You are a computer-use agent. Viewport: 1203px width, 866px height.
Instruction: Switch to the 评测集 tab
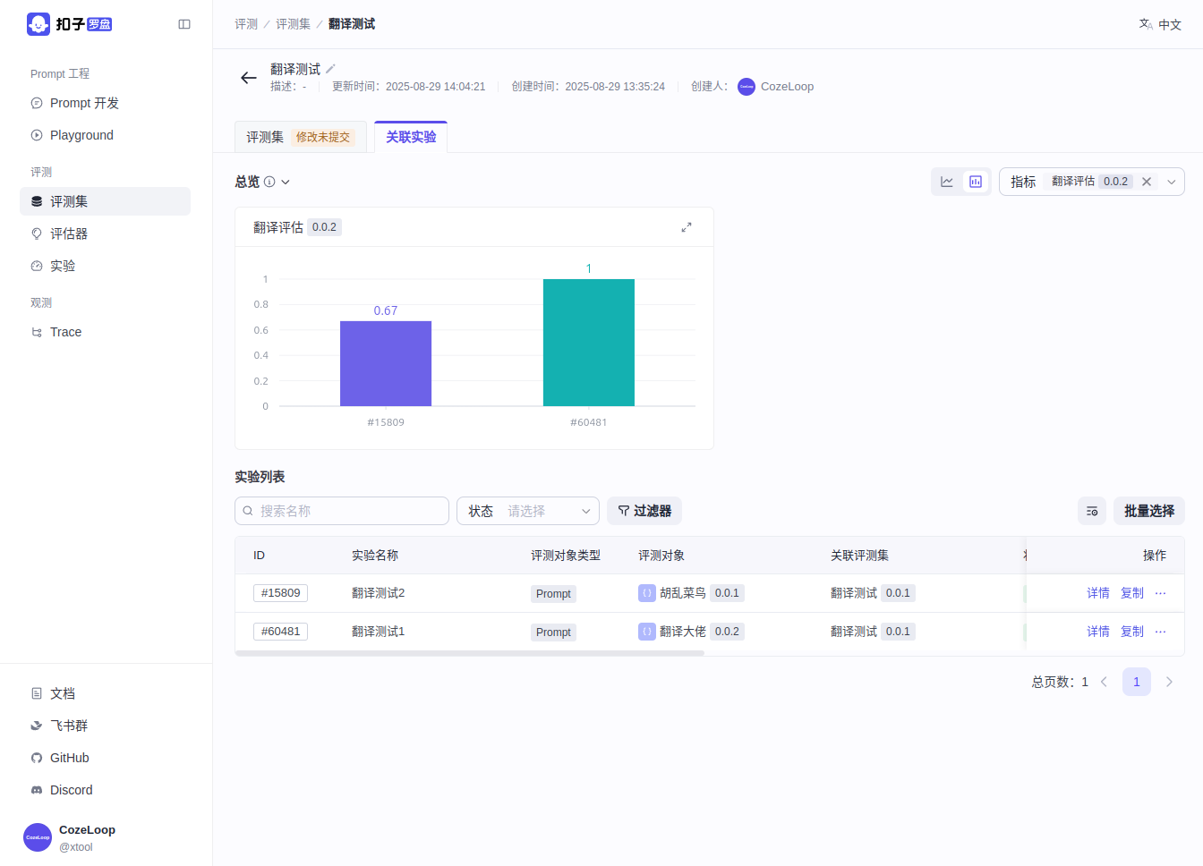(x=265, y=137)
